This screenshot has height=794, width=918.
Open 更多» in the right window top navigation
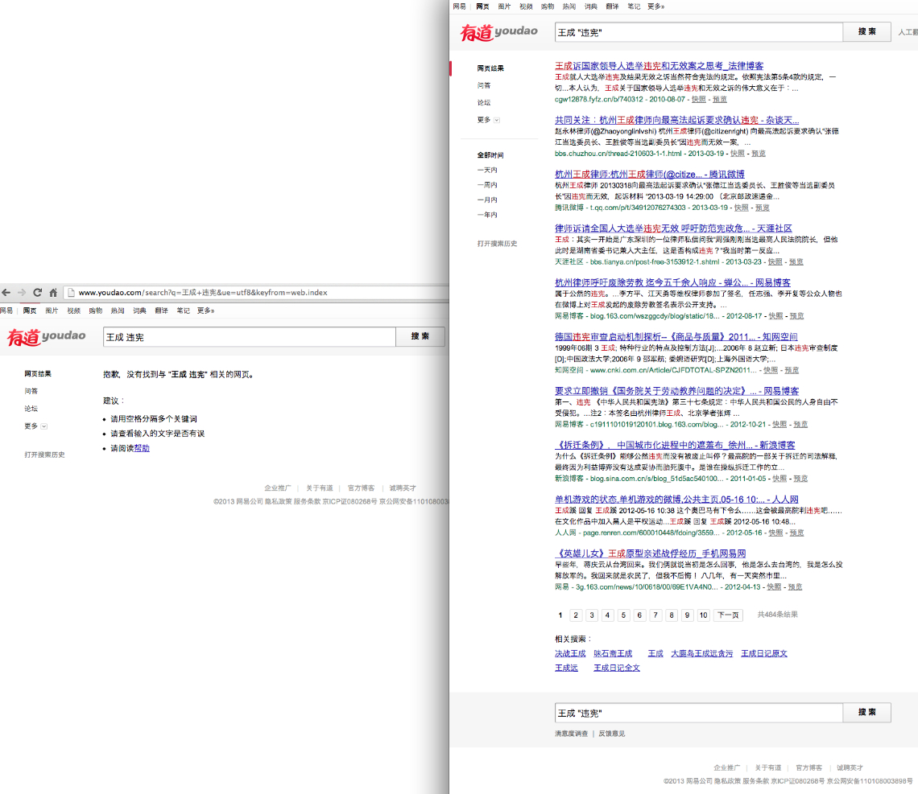tap(655, 6)
